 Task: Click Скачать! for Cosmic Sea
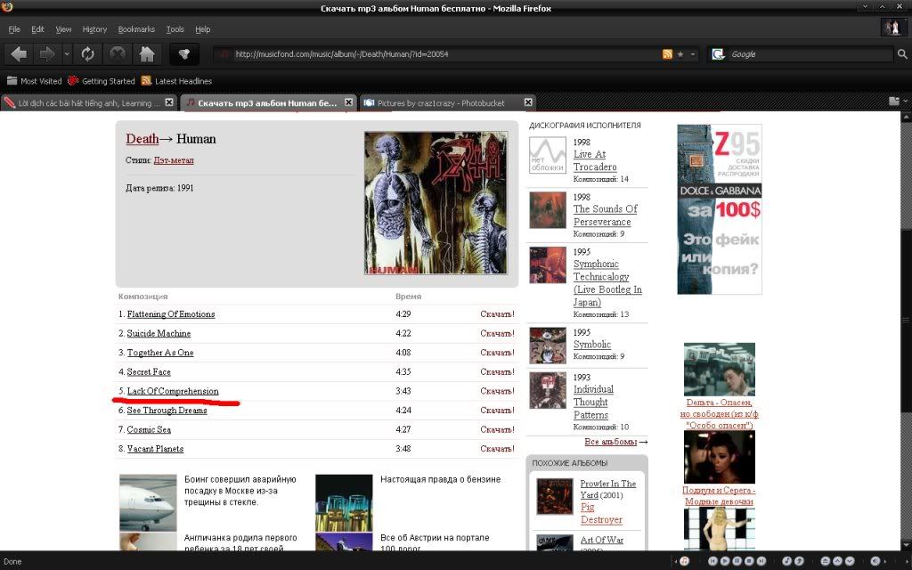pos(497,429)
